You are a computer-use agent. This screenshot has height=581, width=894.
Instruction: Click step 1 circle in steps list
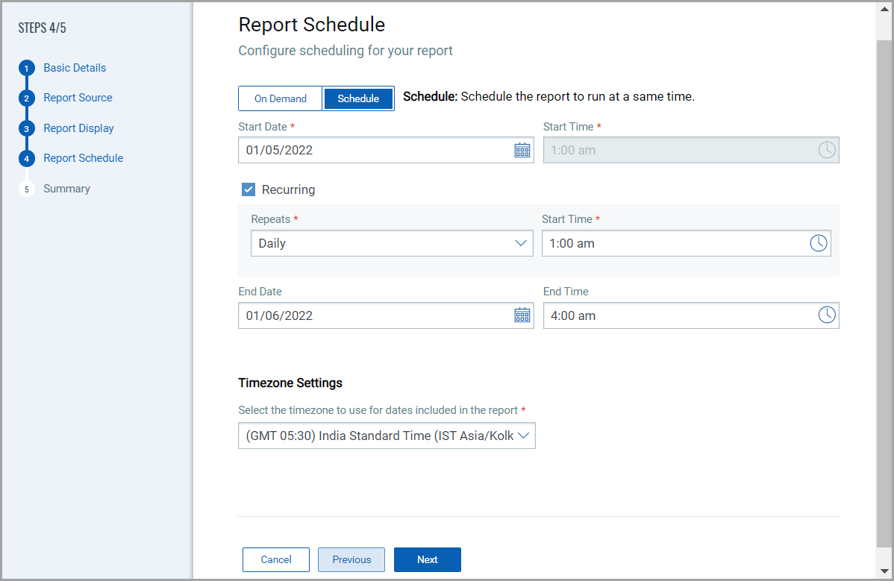click(27, 69)
